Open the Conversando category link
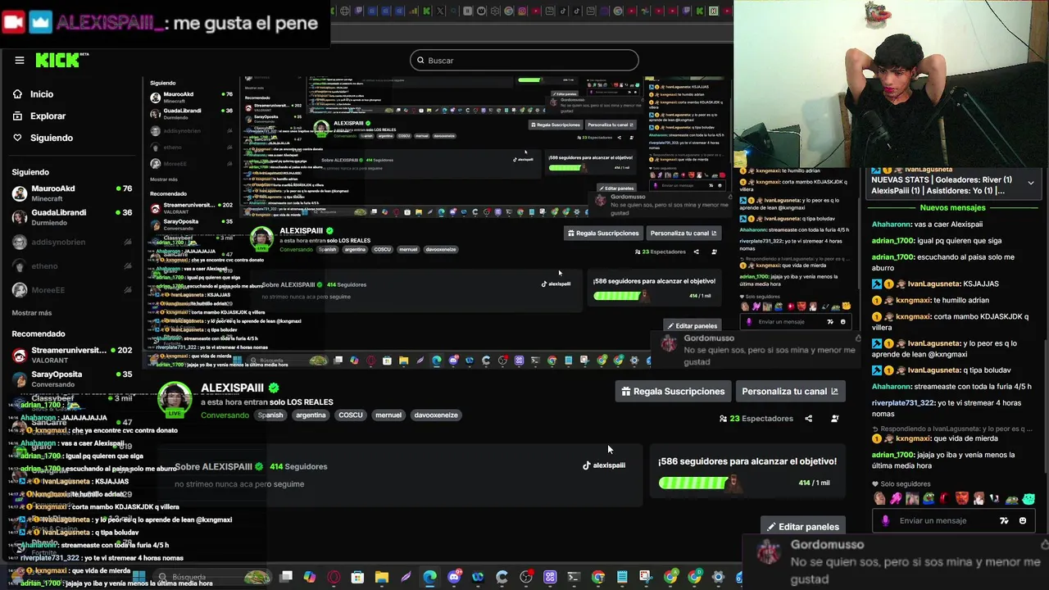The image size is (1049, 590). coord(225,415)
